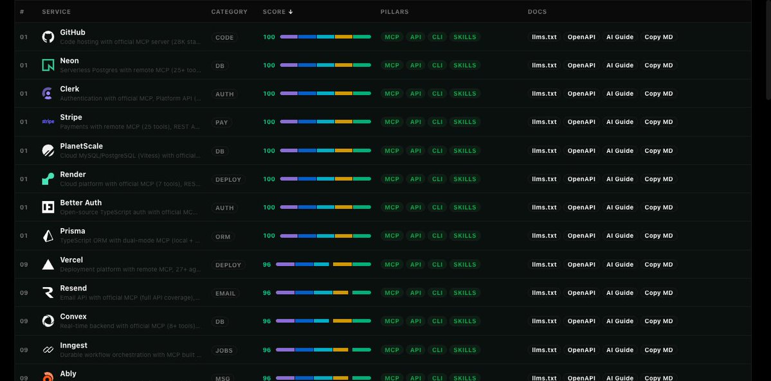This screenshot has width=771, height=381.
Task: Click the GitHub logo icon
Action: click(48, 37)
